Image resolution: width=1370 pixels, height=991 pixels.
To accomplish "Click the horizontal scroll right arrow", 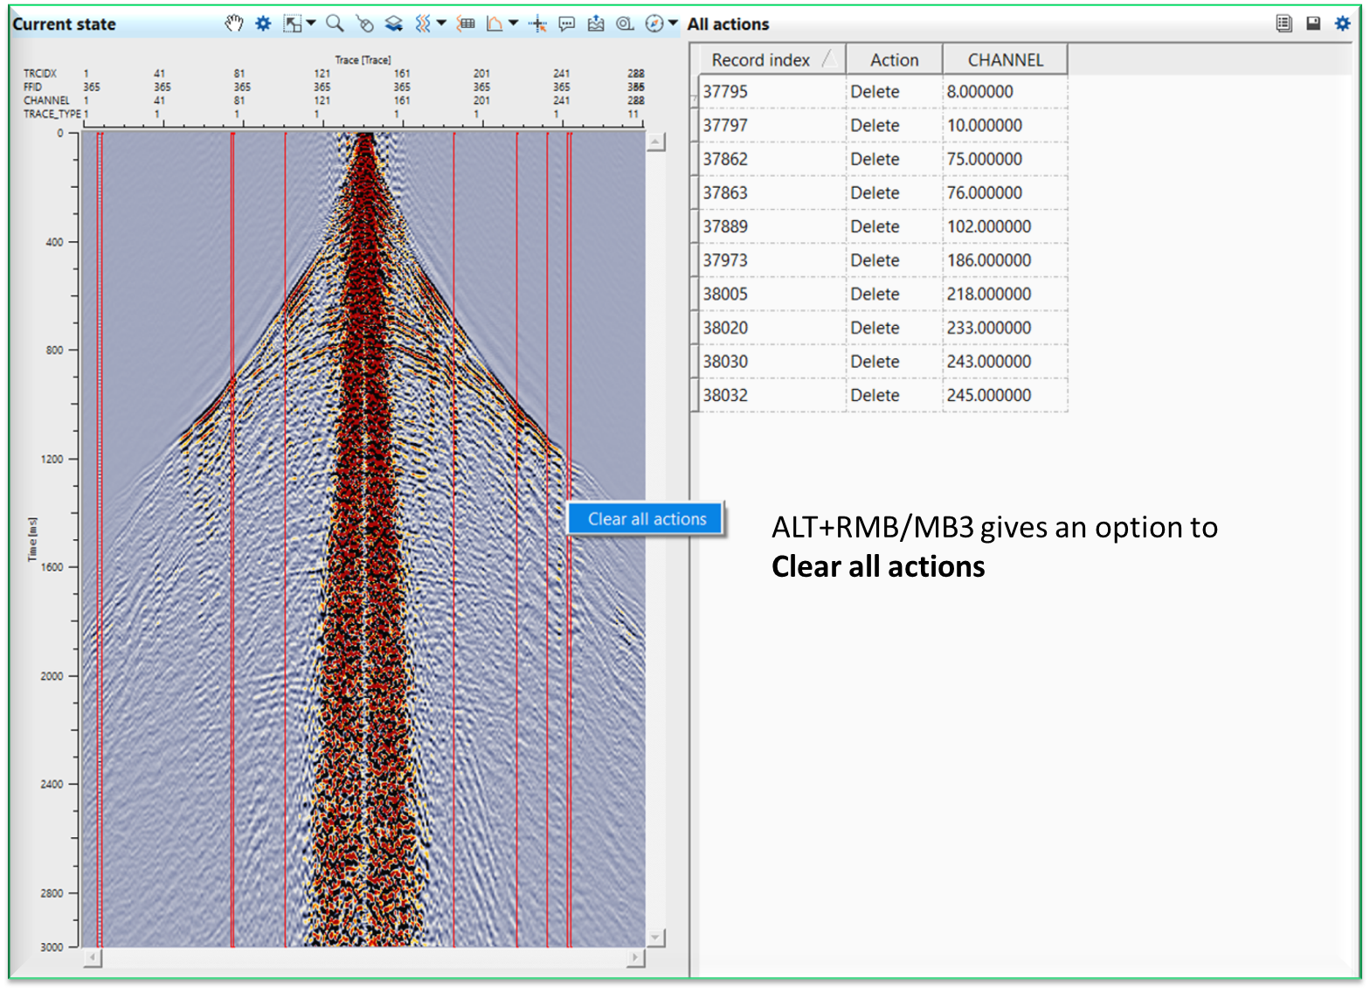I will point(636,958).
